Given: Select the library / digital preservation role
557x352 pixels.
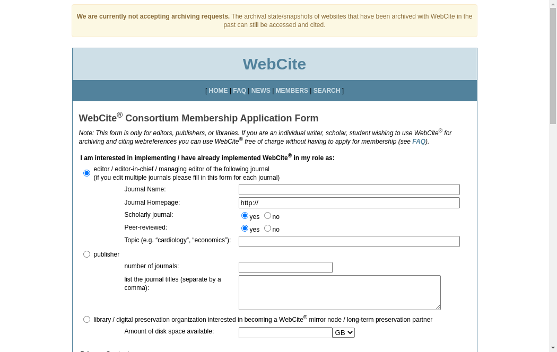Looking at the screenshot, I should coord(87,320).
